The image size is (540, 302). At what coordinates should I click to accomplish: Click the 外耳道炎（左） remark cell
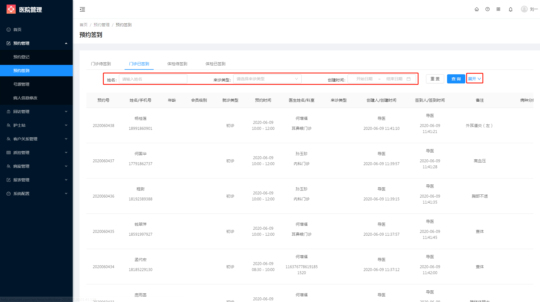(x=480, y=126)
